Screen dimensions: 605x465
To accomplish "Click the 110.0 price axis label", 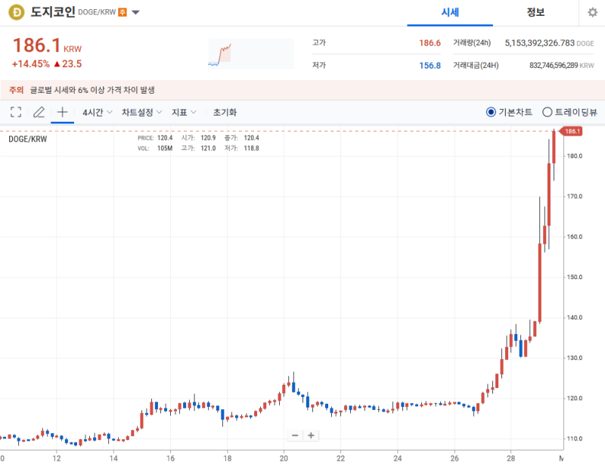I will (575, 439).
